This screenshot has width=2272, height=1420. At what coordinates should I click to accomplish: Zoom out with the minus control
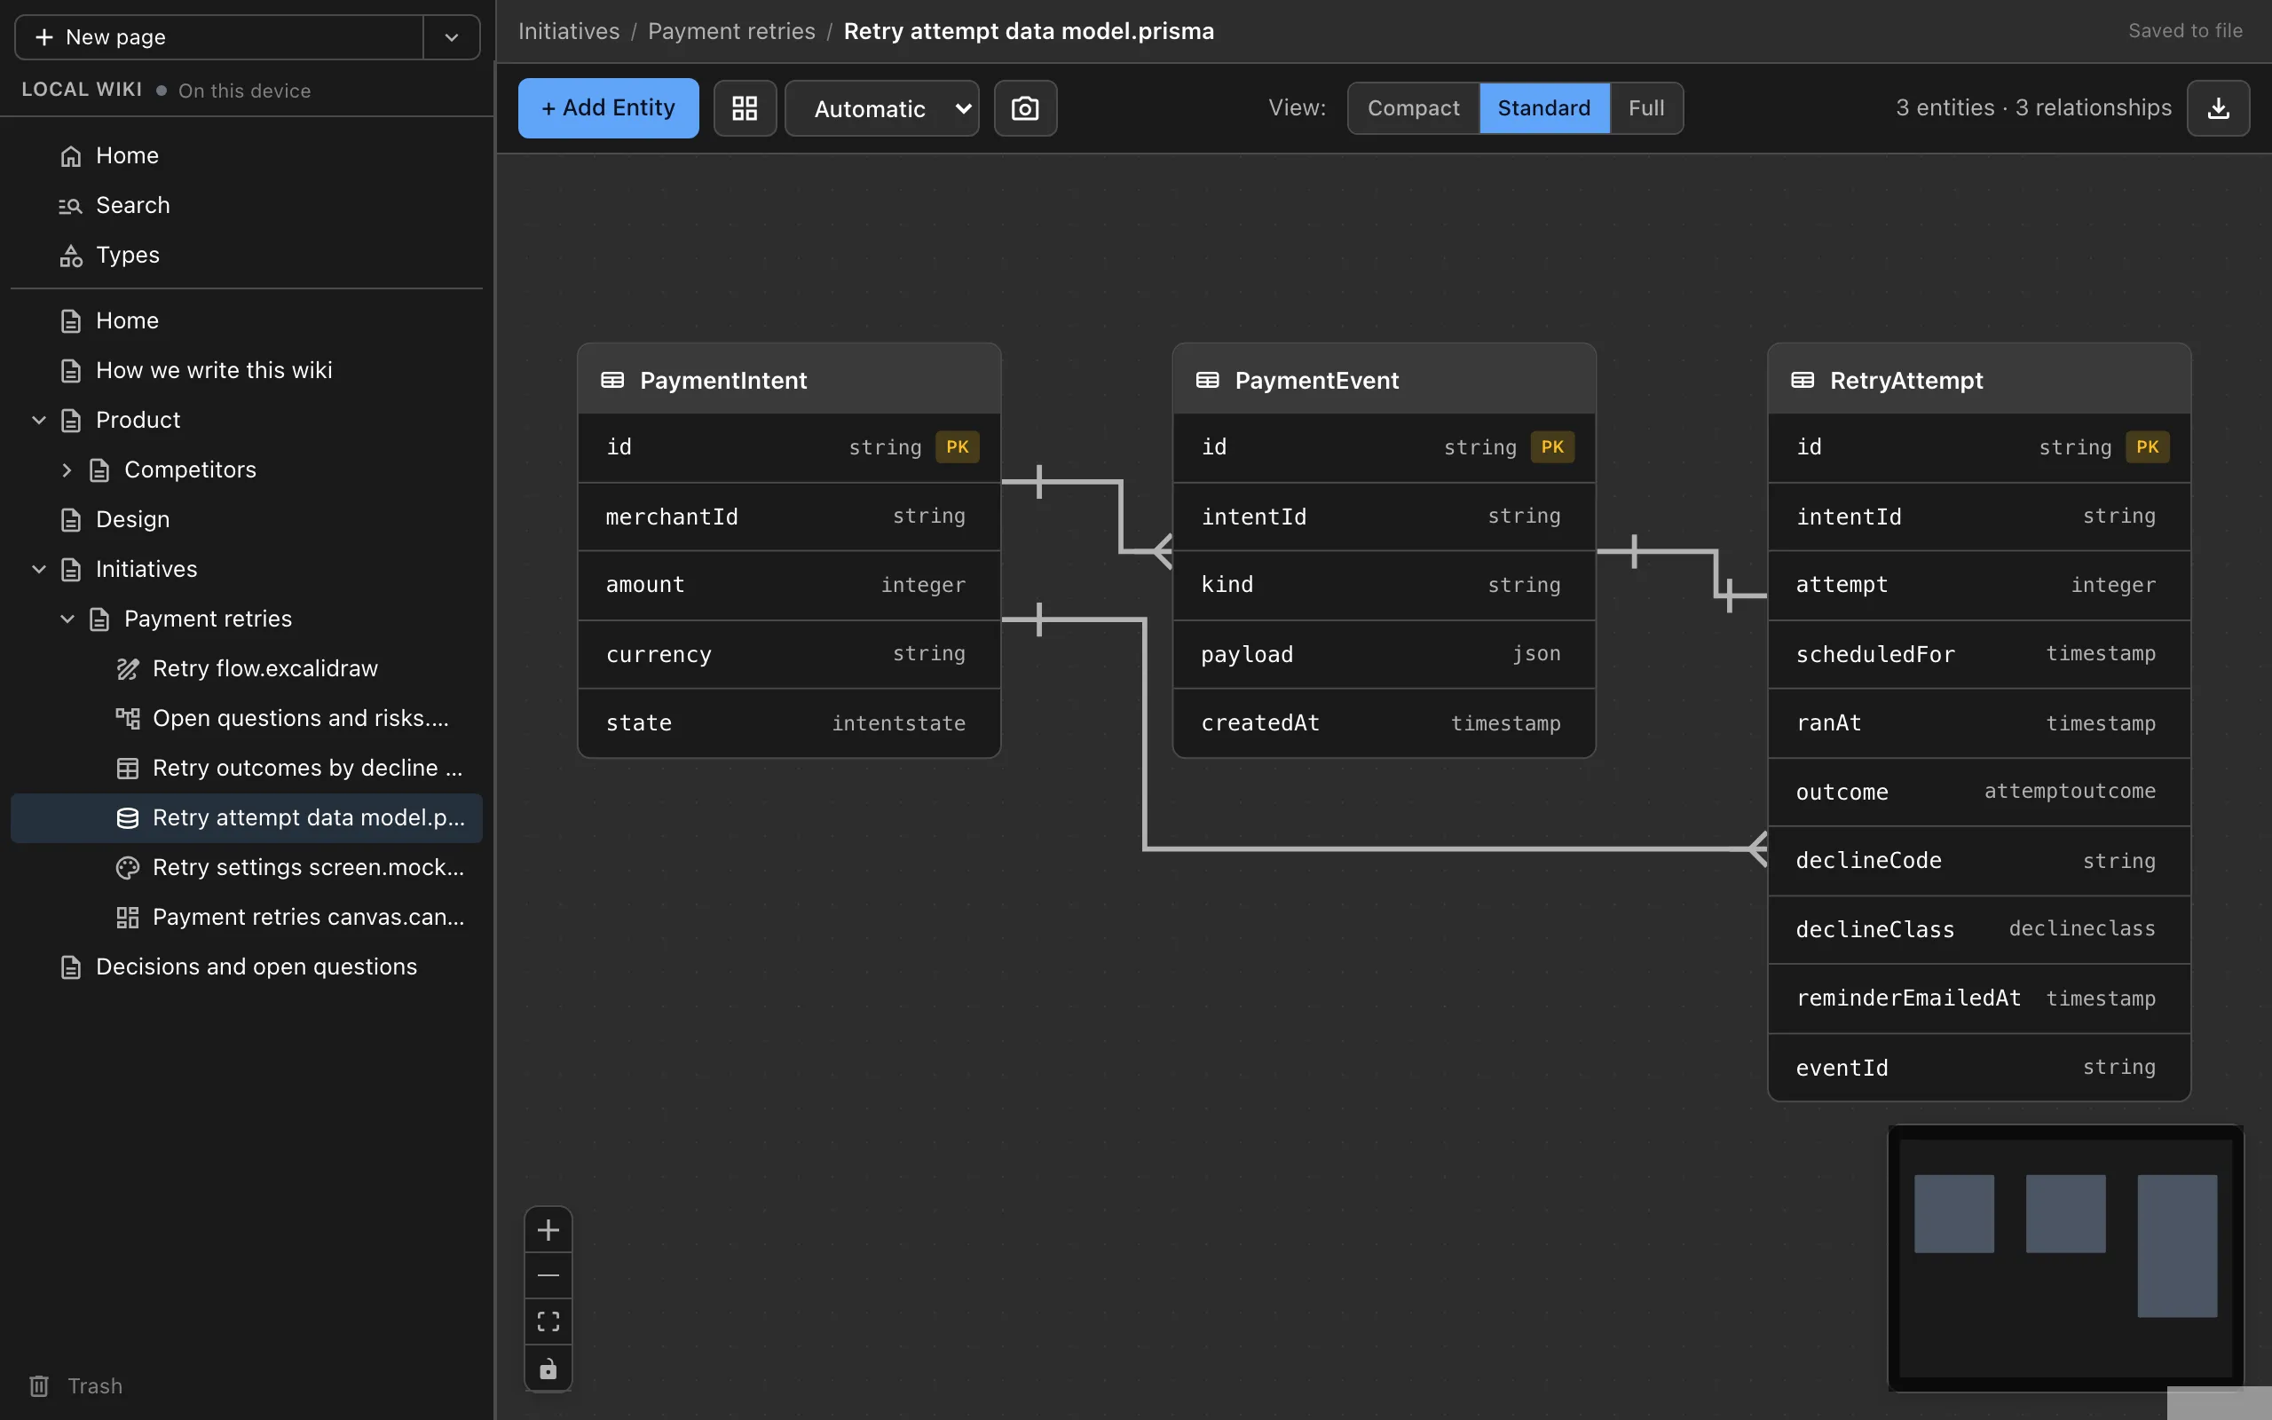click(x=548, y=1275)
